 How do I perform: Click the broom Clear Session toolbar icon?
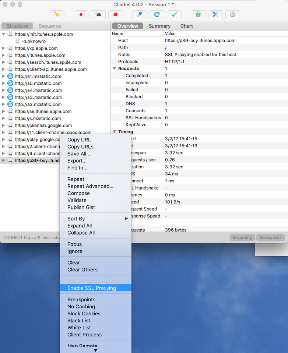pyautogui.click(x=57, y=15)
